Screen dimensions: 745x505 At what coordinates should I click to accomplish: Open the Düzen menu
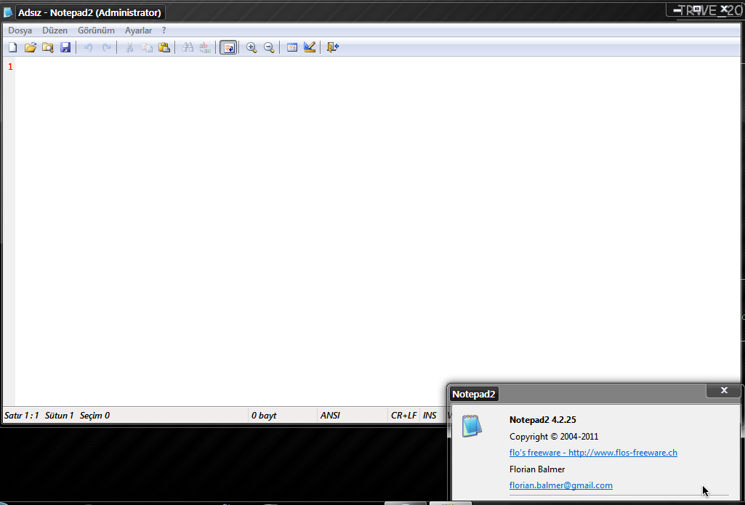tap(55, 31)
